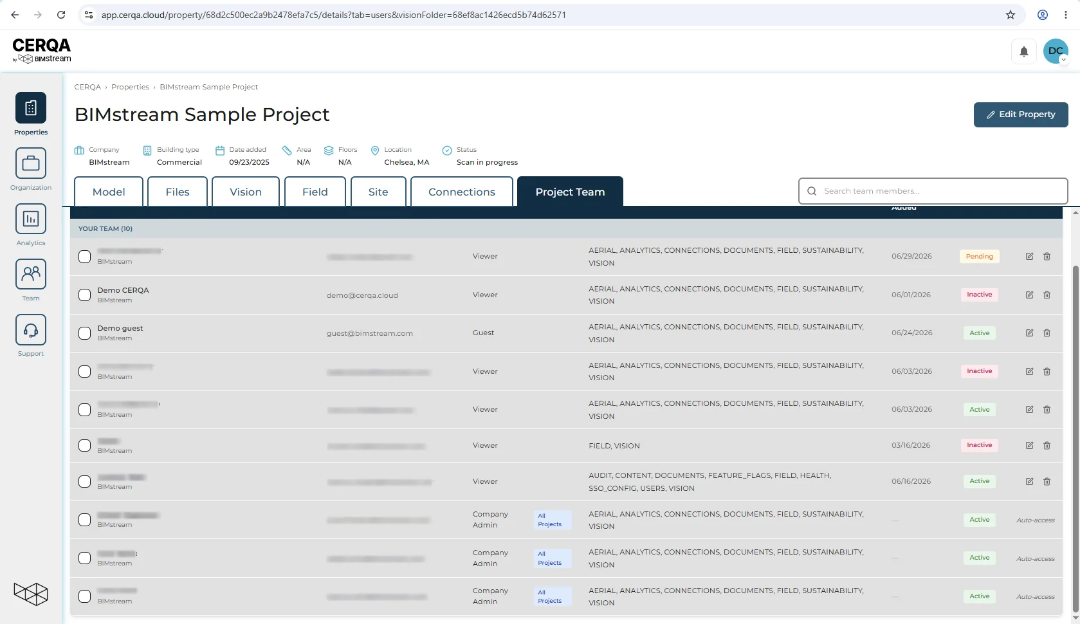Click the last All Projects badge
This screenshot has width=1080, height=624.
[553, 596]
